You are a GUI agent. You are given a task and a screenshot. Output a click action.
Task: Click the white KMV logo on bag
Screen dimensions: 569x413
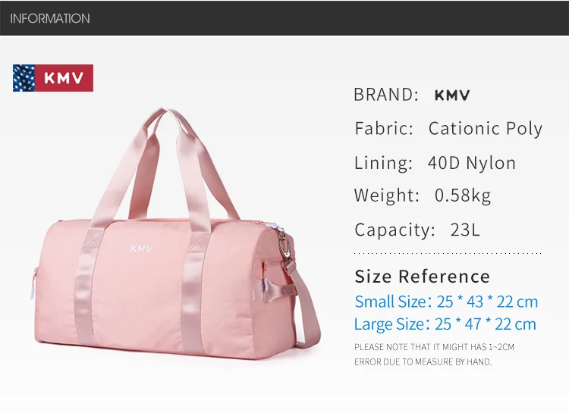click(x=142, y=248)
